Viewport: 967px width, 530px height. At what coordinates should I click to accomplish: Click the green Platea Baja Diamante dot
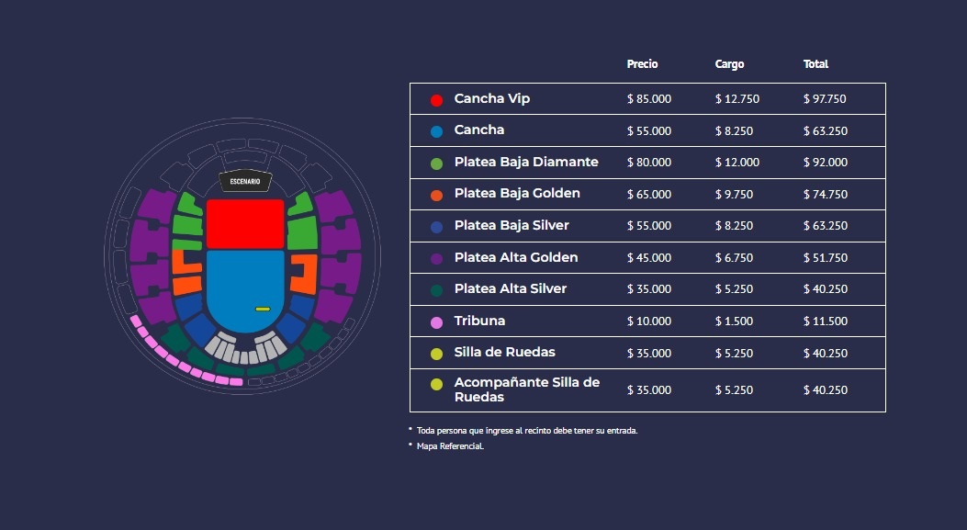[x=436, y=164]
